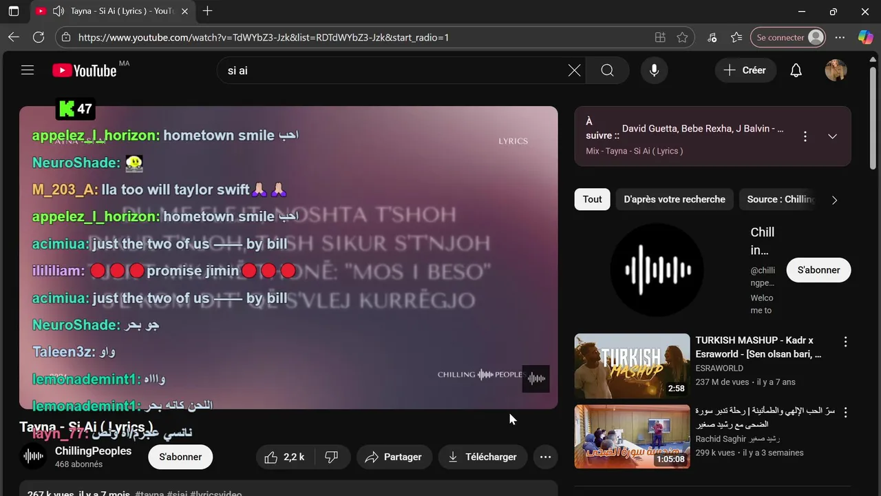
Task: Open the YouTube guide hamburger menu
Action: 28,70
